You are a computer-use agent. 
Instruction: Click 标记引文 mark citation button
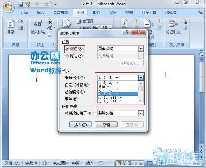173,27
